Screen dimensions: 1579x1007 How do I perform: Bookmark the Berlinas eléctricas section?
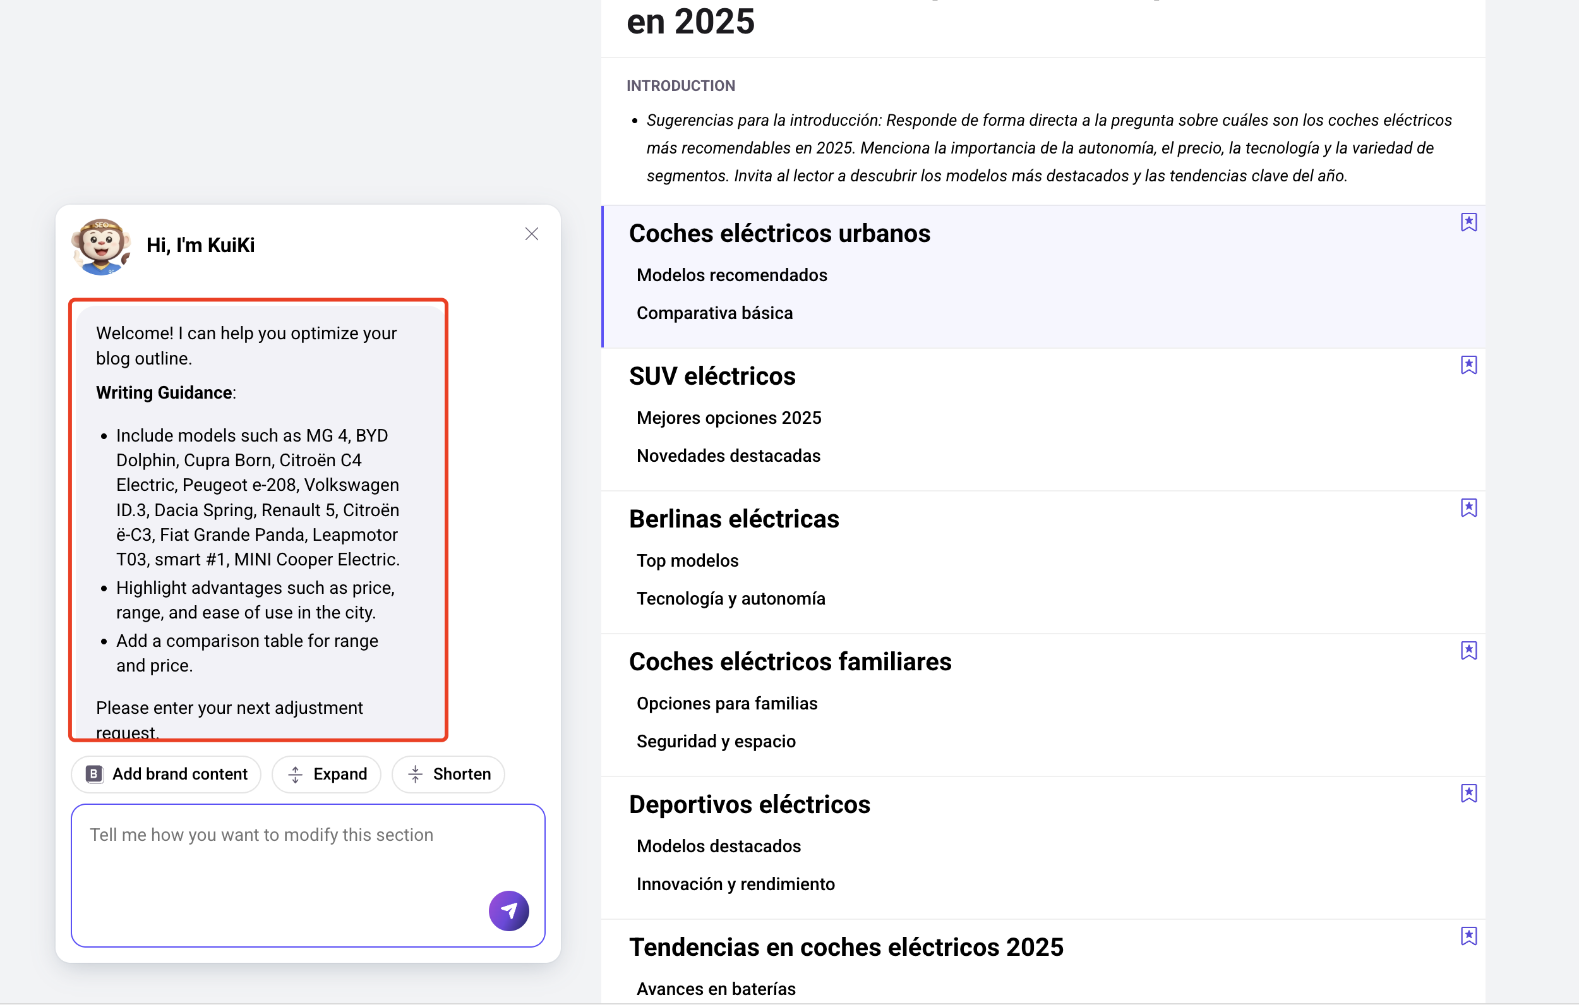point(1469,509)
